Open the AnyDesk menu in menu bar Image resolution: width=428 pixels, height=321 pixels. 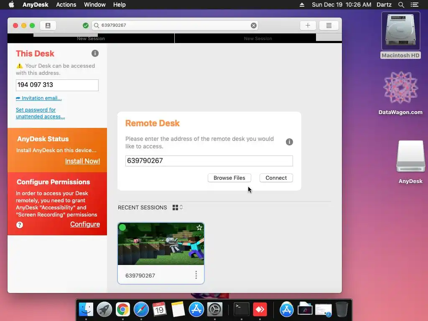pyautogui.click(x=36, y=5)
